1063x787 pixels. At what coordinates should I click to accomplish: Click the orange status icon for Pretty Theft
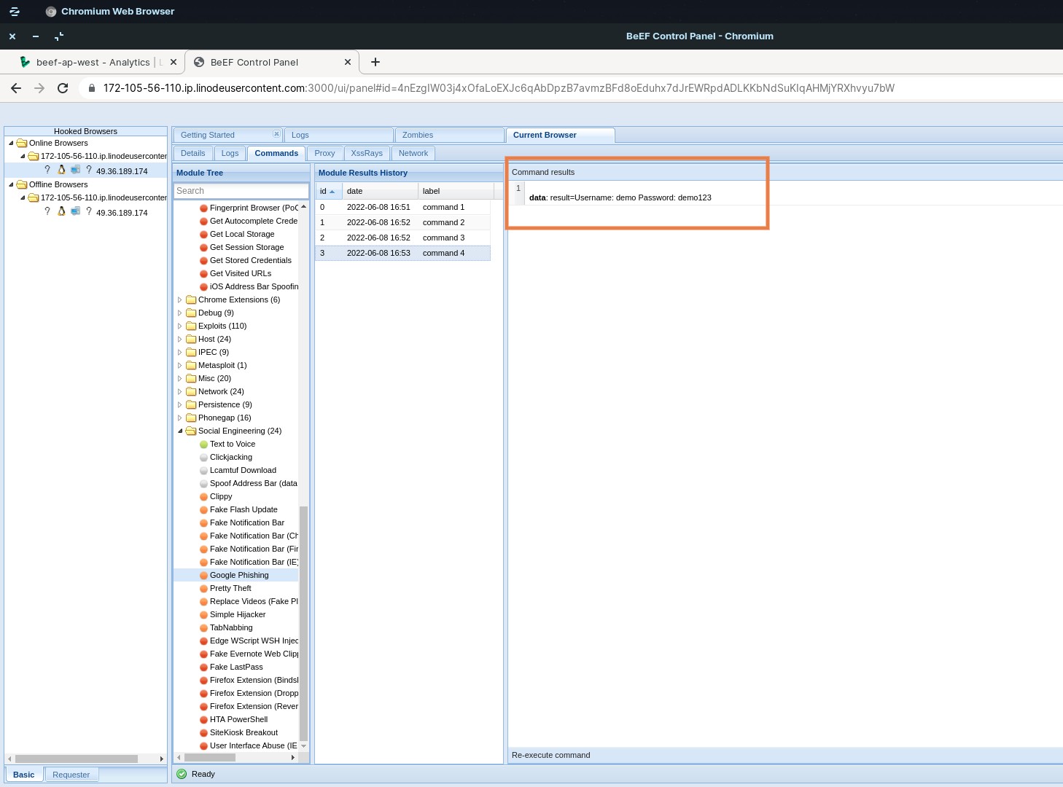[x=204, y=589]
